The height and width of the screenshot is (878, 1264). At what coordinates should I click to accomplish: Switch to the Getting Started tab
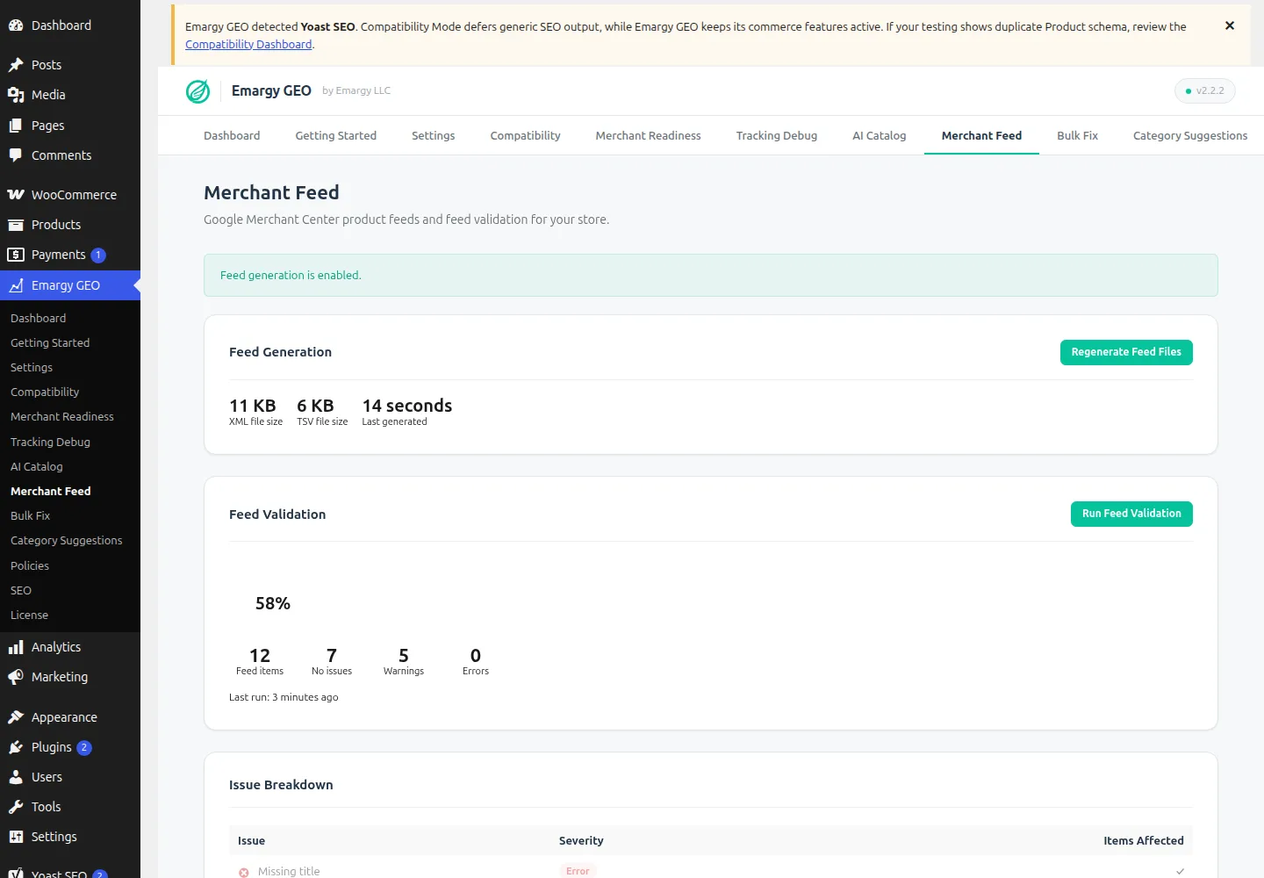tap(336, 136)
